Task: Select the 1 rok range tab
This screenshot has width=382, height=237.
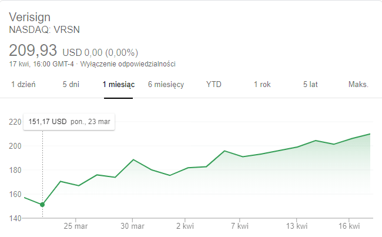Action: coord(262,85)
